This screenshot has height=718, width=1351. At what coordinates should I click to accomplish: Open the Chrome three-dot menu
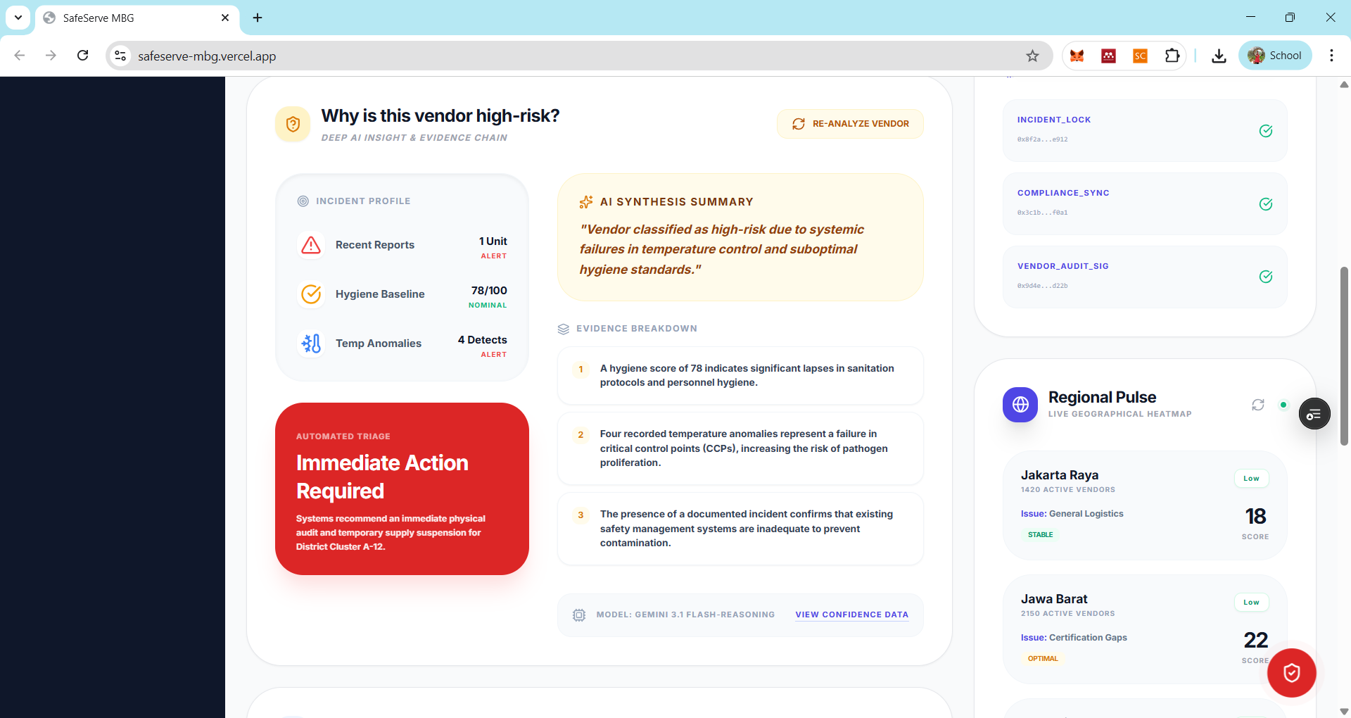pos(1331,56)
